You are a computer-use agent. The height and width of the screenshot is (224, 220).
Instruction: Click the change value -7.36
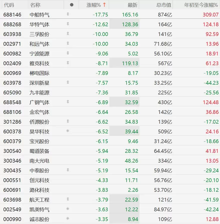[x=102, y=93]
